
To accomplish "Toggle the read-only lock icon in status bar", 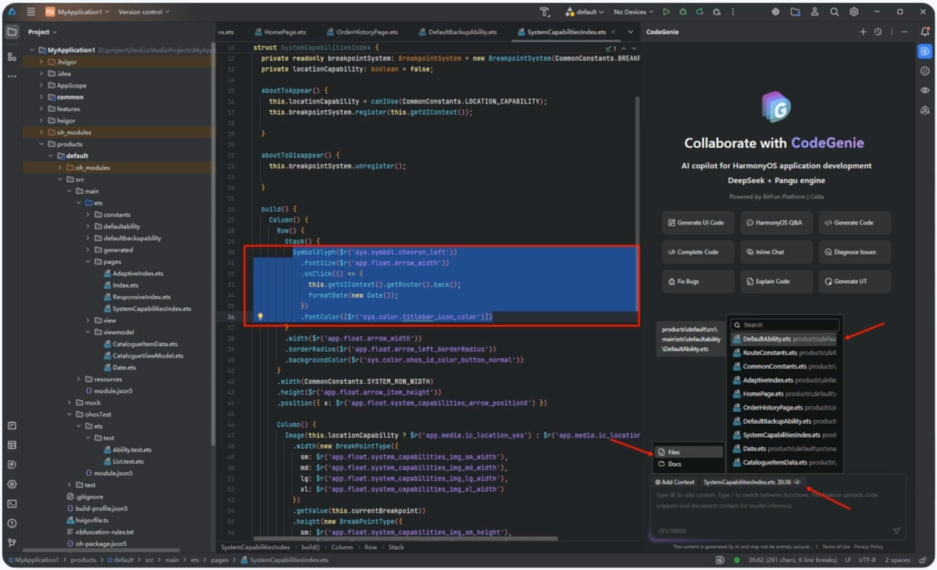I will point(923,560).
